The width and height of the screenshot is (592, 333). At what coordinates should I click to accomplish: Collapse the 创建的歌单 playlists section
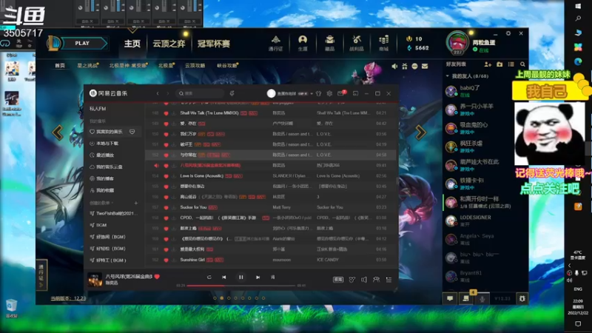point(102,203)
